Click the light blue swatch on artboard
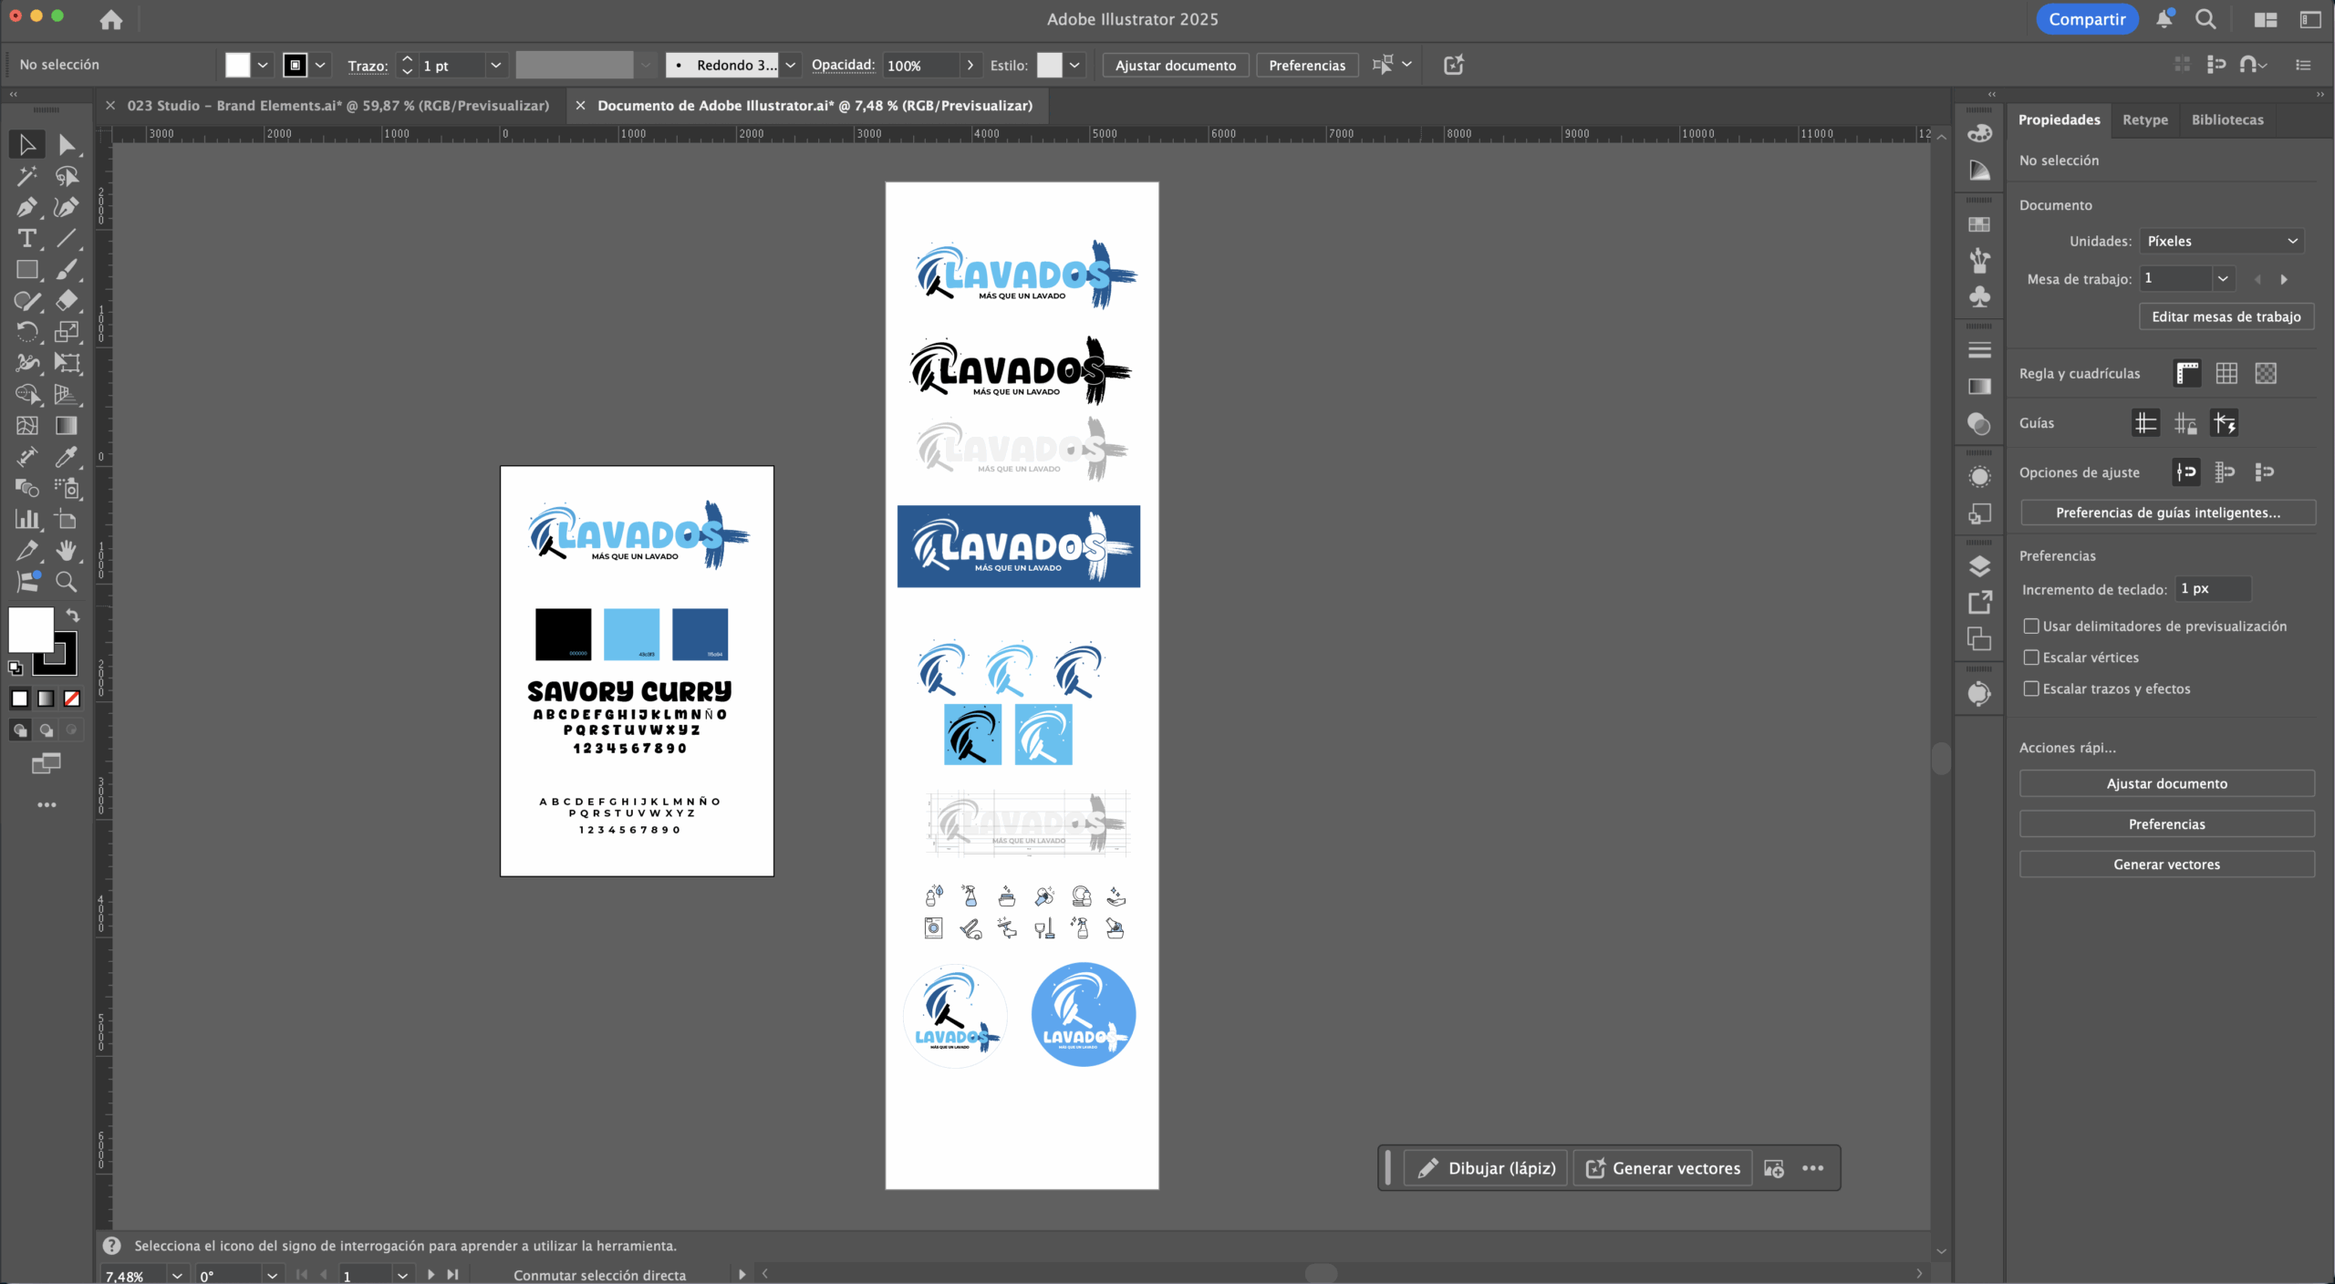 [x=631, y=634]
